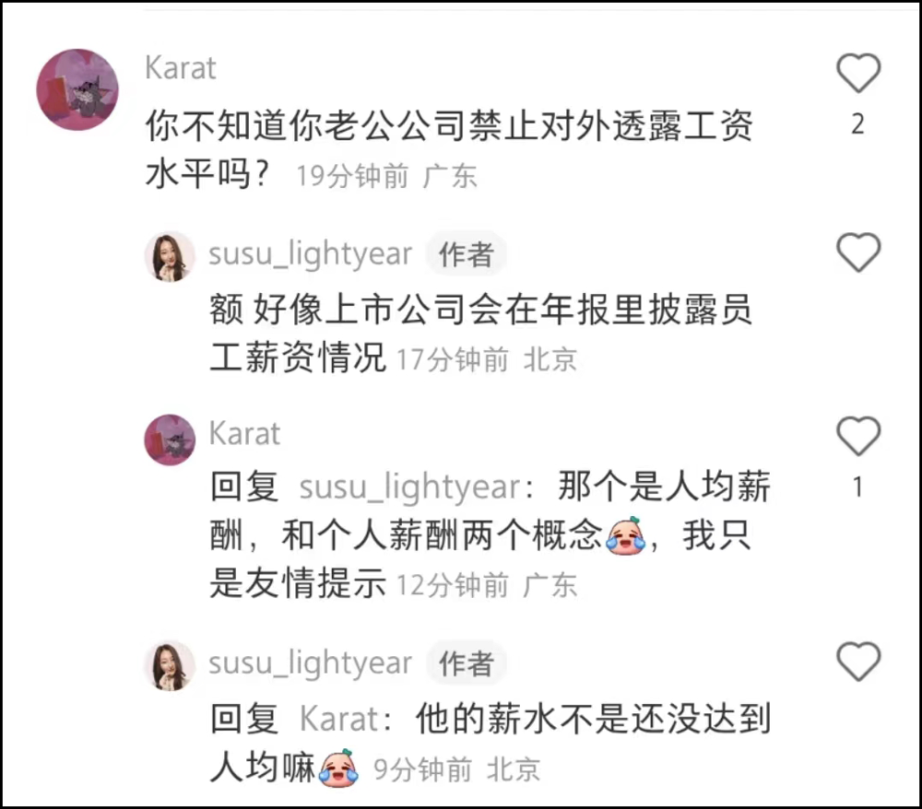Like susu_lightyear's last reply with the heart
The height and width of the screenshot is (809, 922).
pos(858,662)
